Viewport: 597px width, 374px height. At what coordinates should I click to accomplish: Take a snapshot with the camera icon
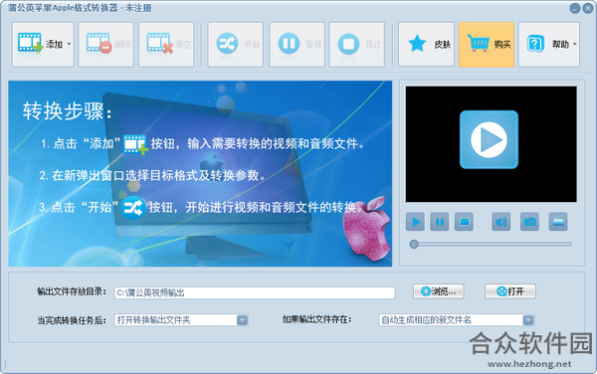tap(529, 222)
